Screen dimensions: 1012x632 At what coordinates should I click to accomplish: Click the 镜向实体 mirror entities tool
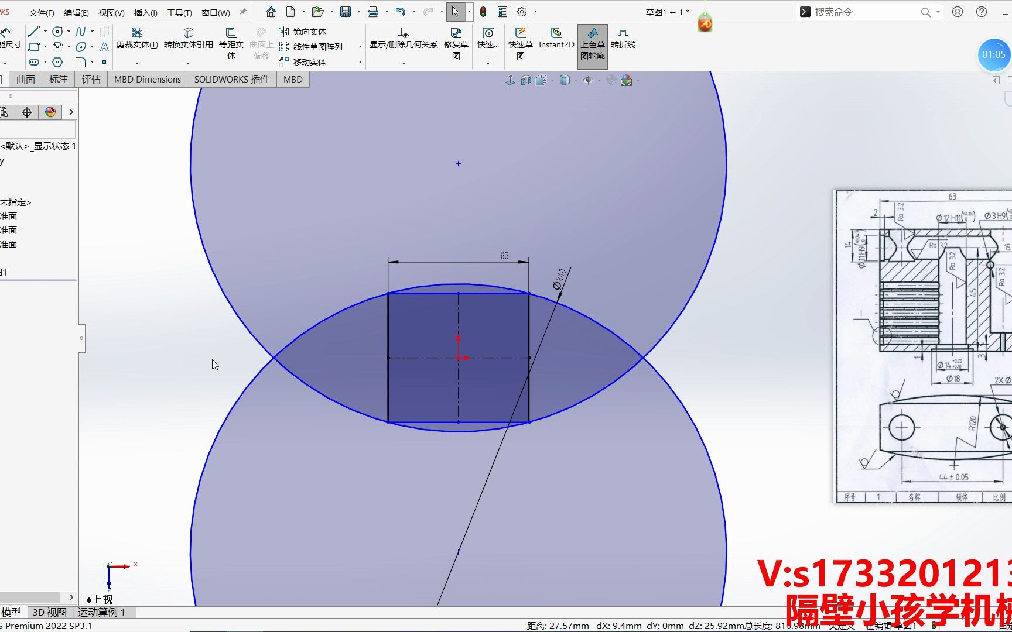point(303,32)
